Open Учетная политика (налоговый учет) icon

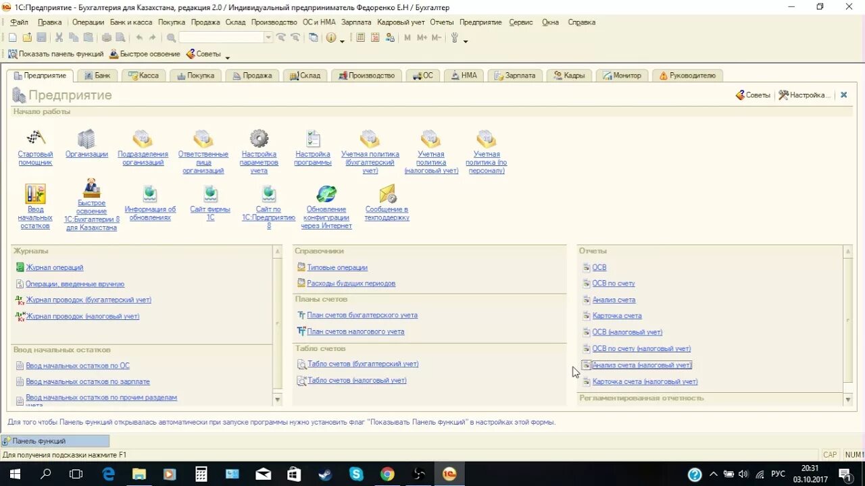pyautogui.click(x=430, y=138)
